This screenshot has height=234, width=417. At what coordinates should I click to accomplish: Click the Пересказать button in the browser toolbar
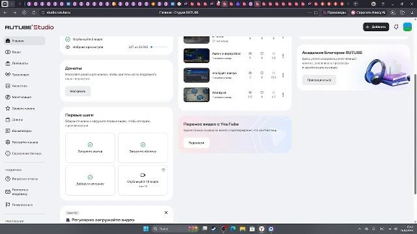click(334, 12)
